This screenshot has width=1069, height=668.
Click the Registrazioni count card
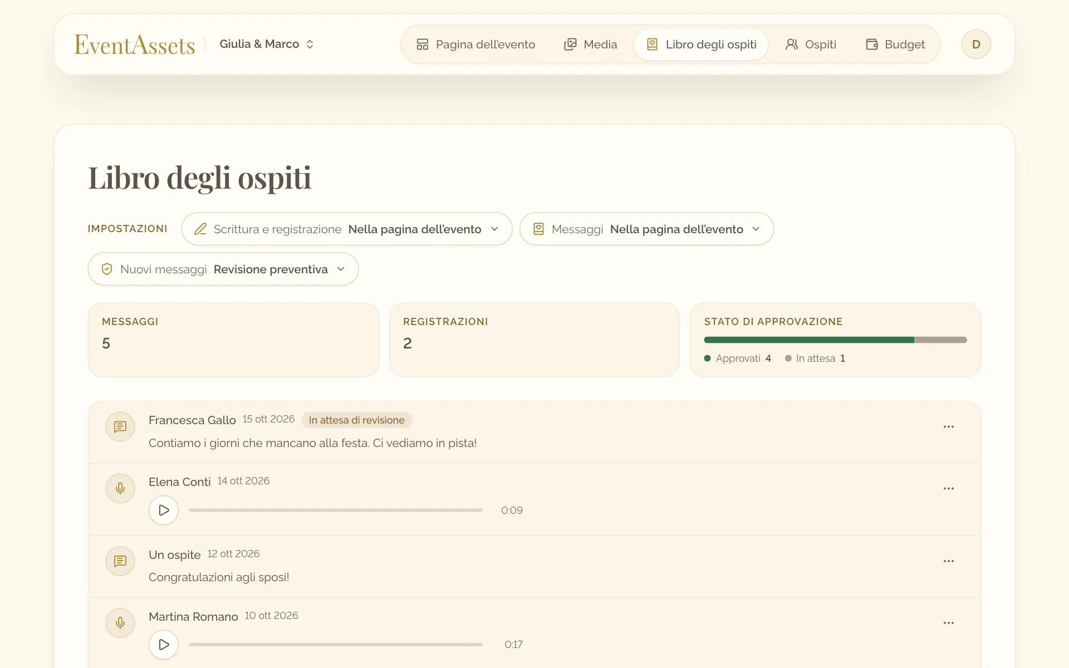point(534,340)
